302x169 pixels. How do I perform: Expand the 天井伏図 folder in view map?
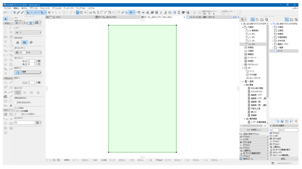point(272,41)
